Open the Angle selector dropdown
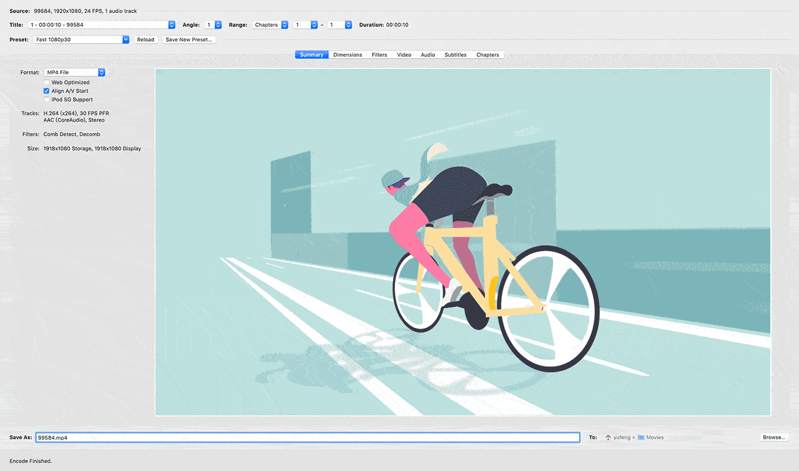 (x=213, y=25)
